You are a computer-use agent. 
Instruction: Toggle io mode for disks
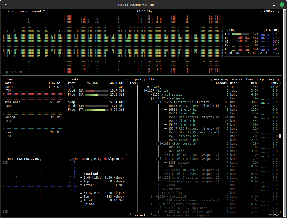click(x=121, y=79)
